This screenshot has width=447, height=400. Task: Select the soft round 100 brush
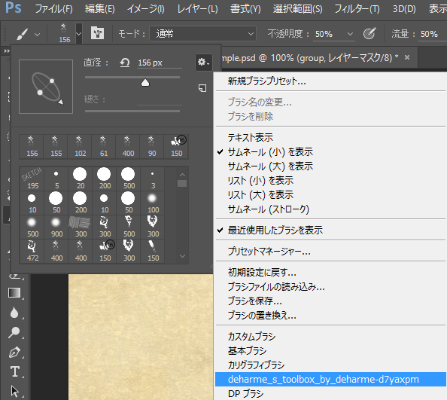pos(153,203)
